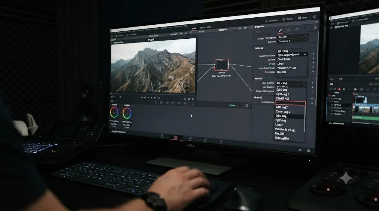The height and width of the screenshot is (211, 379).
Task: Select the pencil tab in the Inspector
Action: tap(280, 30)
